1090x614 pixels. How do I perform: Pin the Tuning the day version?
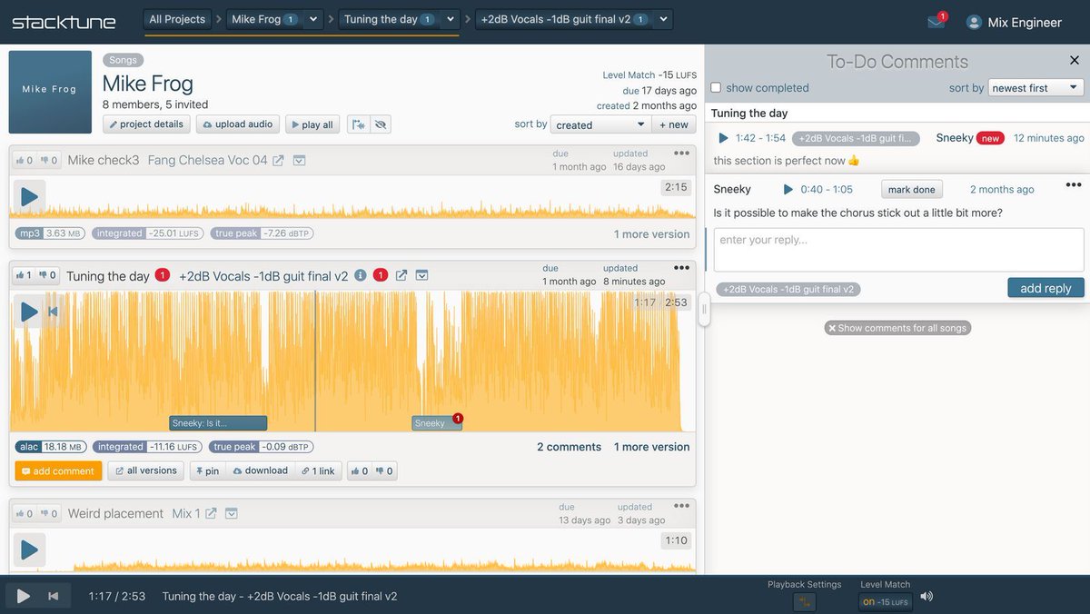tap(207, 470)
